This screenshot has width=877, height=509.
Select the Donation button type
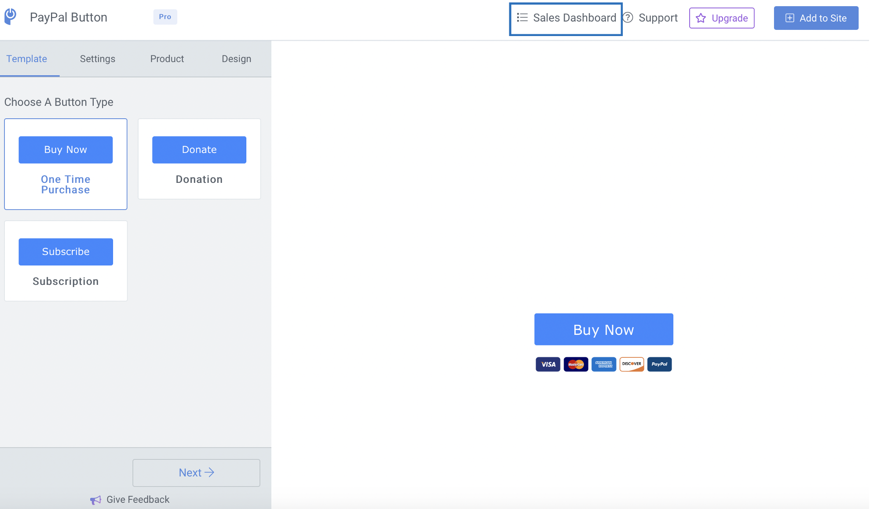199,159
